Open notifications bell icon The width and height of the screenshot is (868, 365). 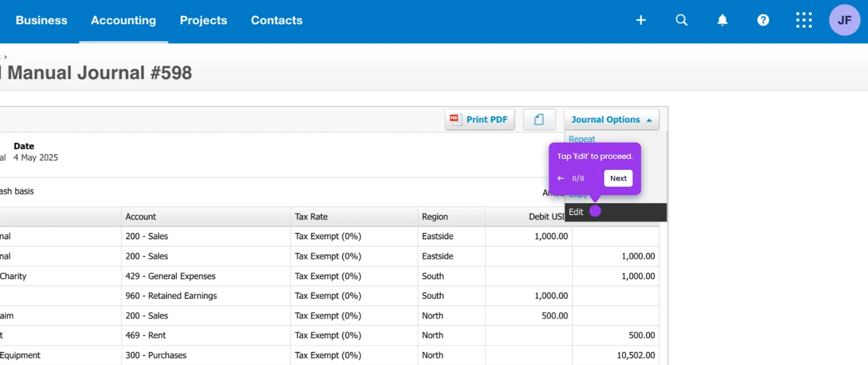pos(723,20)
